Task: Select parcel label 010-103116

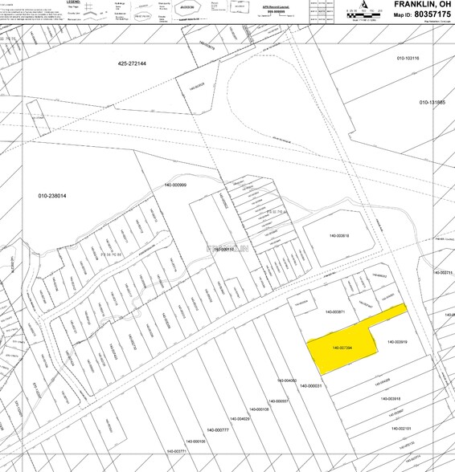Action: [x=408, y=59]
